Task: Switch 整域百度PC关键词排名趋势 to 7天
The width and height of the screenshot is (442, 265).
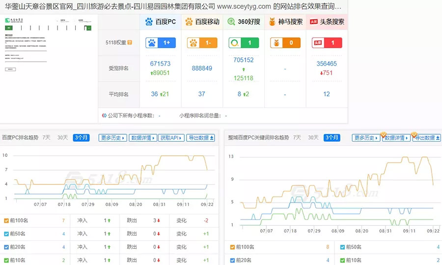Action: tap(297, 138)
